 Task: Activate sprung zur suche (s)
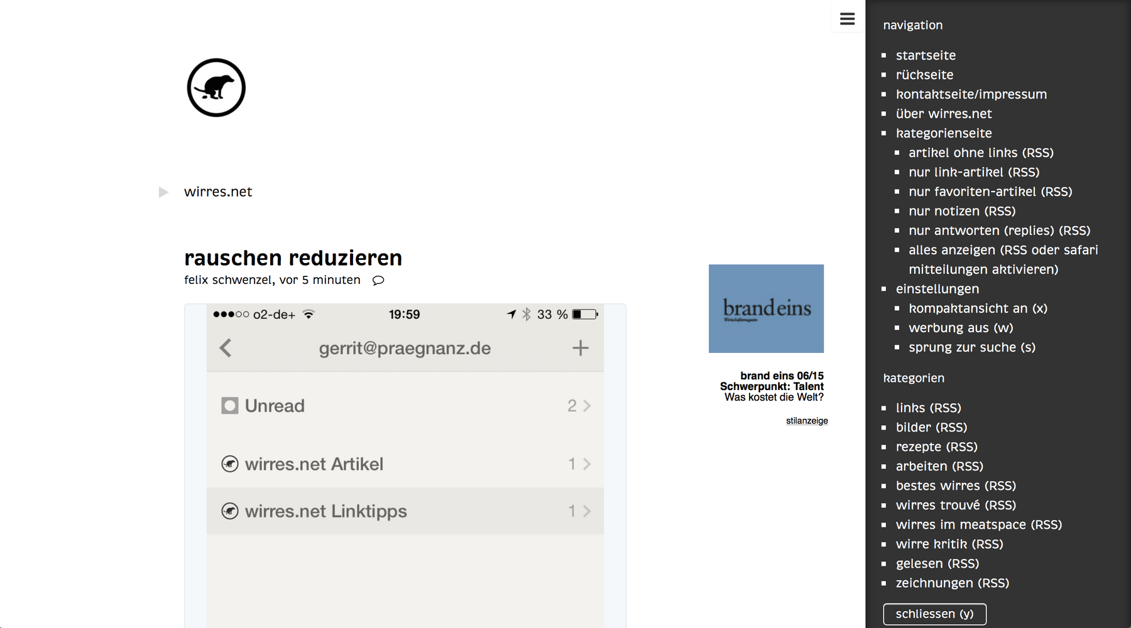[x=971, y=347]
